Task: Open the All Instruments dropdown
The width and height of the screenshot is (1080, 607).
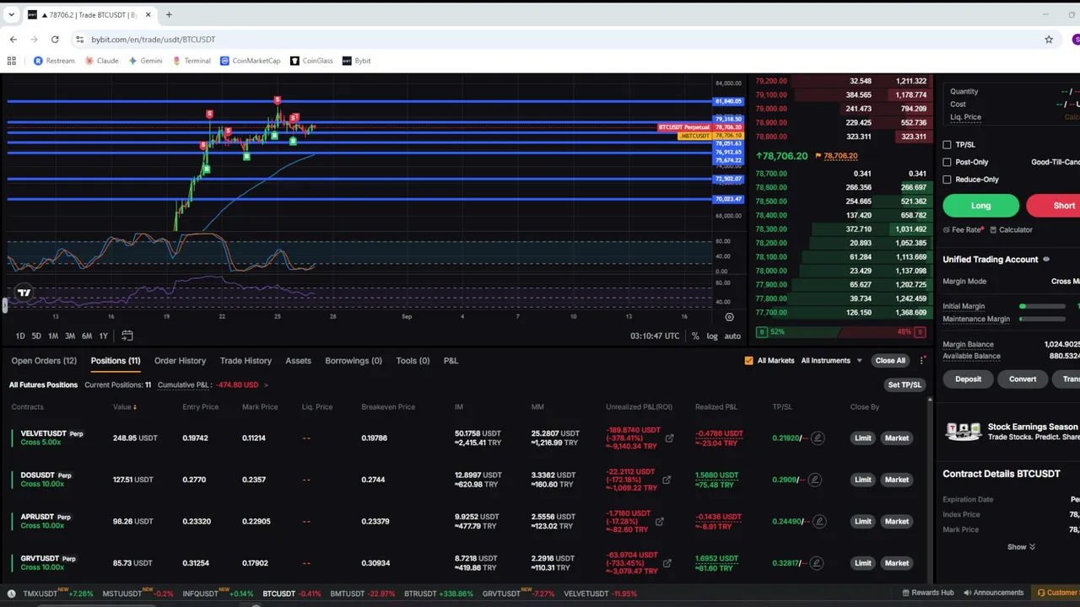Action: (831, 361)
